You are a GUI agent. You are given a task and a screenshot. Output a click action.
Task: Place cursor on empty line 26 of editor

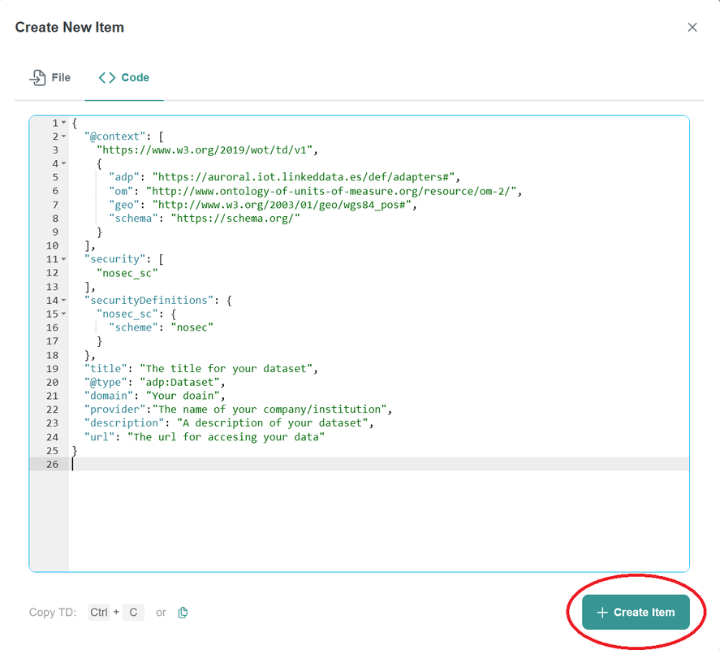coord(378,464)
